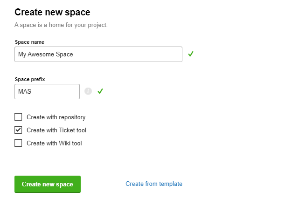Click the green checkmark next to Space name
299x205 pixels.
click(190, 54)
